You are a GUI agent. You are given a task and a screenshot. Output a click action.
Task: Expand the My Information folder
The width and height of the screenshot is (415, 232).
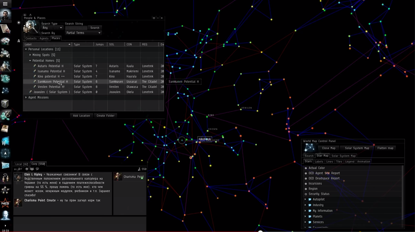point(305,211)
